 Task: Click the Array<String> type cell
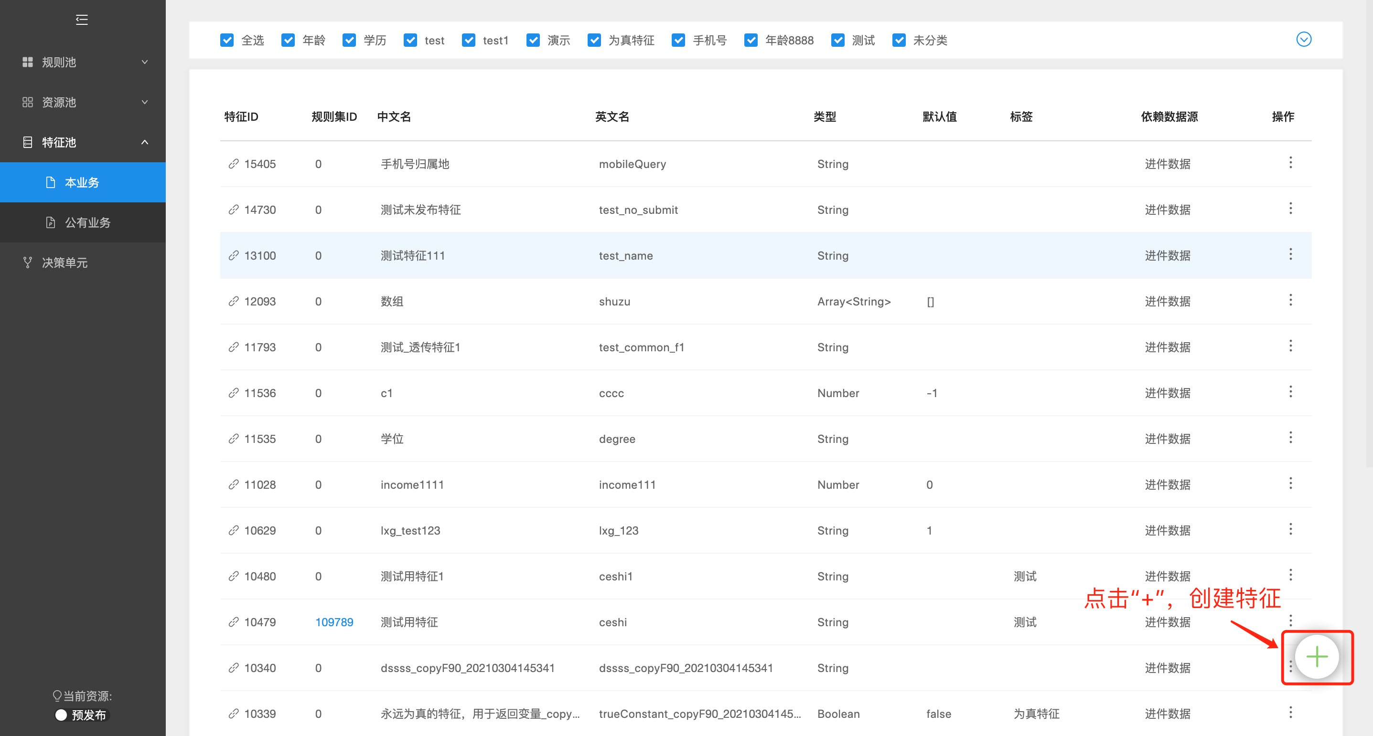coord(854,302)
